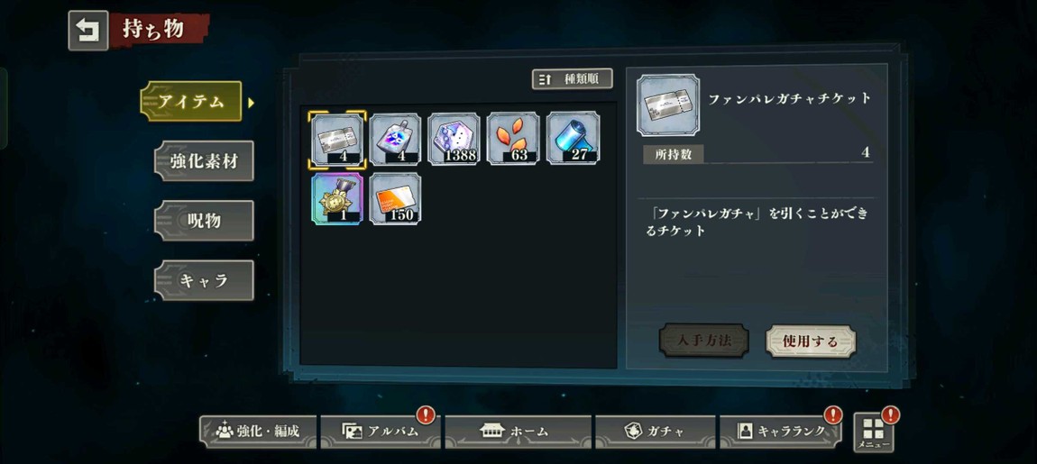Open the ガチャ screen
The height and width of the screenshot is (464, 1037).
coord(655,432)
